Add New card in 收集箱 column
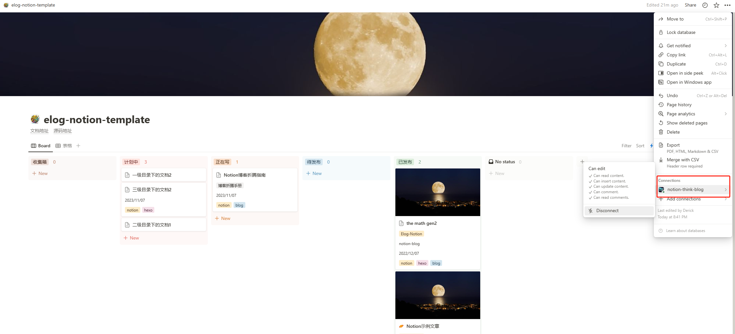Viewport: 735px width, 334px height. coord(40,173)
